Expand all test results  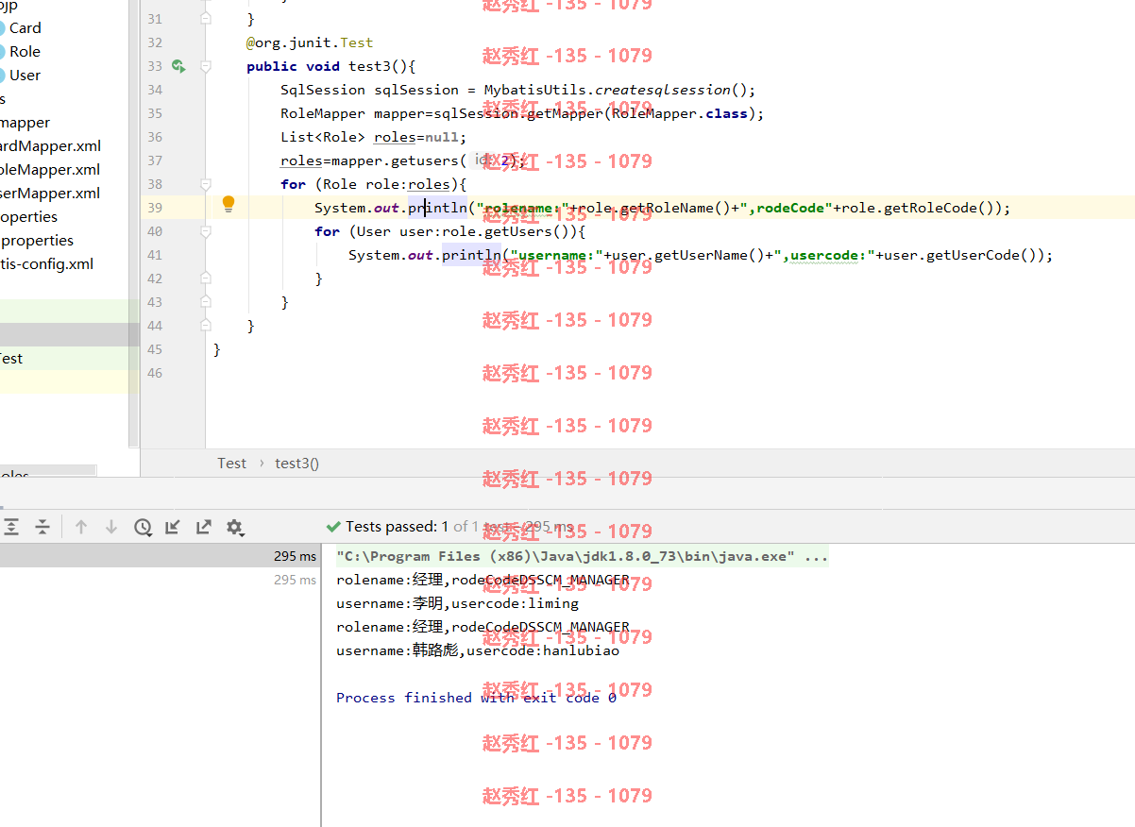coord(11,527)
